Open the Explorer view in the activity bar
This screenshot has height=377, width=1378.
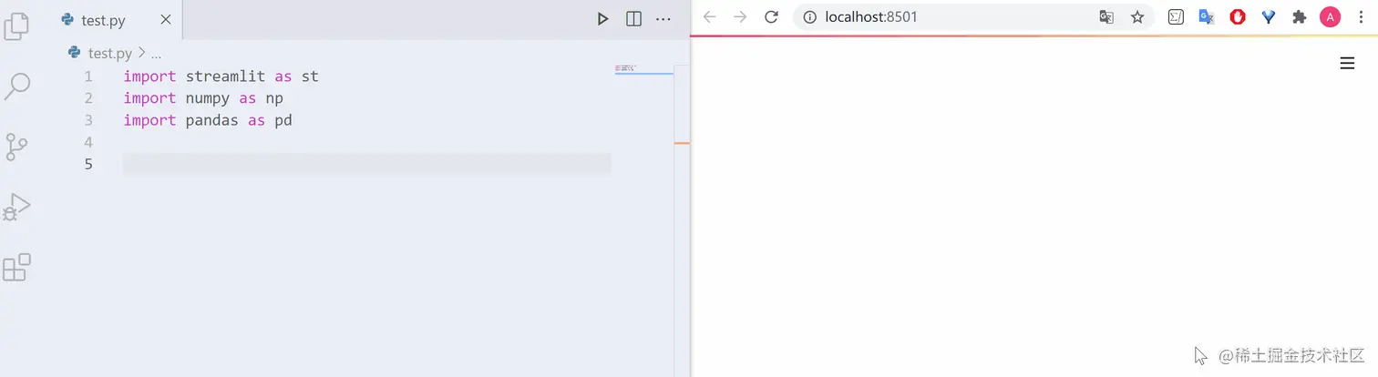click(x=17, y=25)
